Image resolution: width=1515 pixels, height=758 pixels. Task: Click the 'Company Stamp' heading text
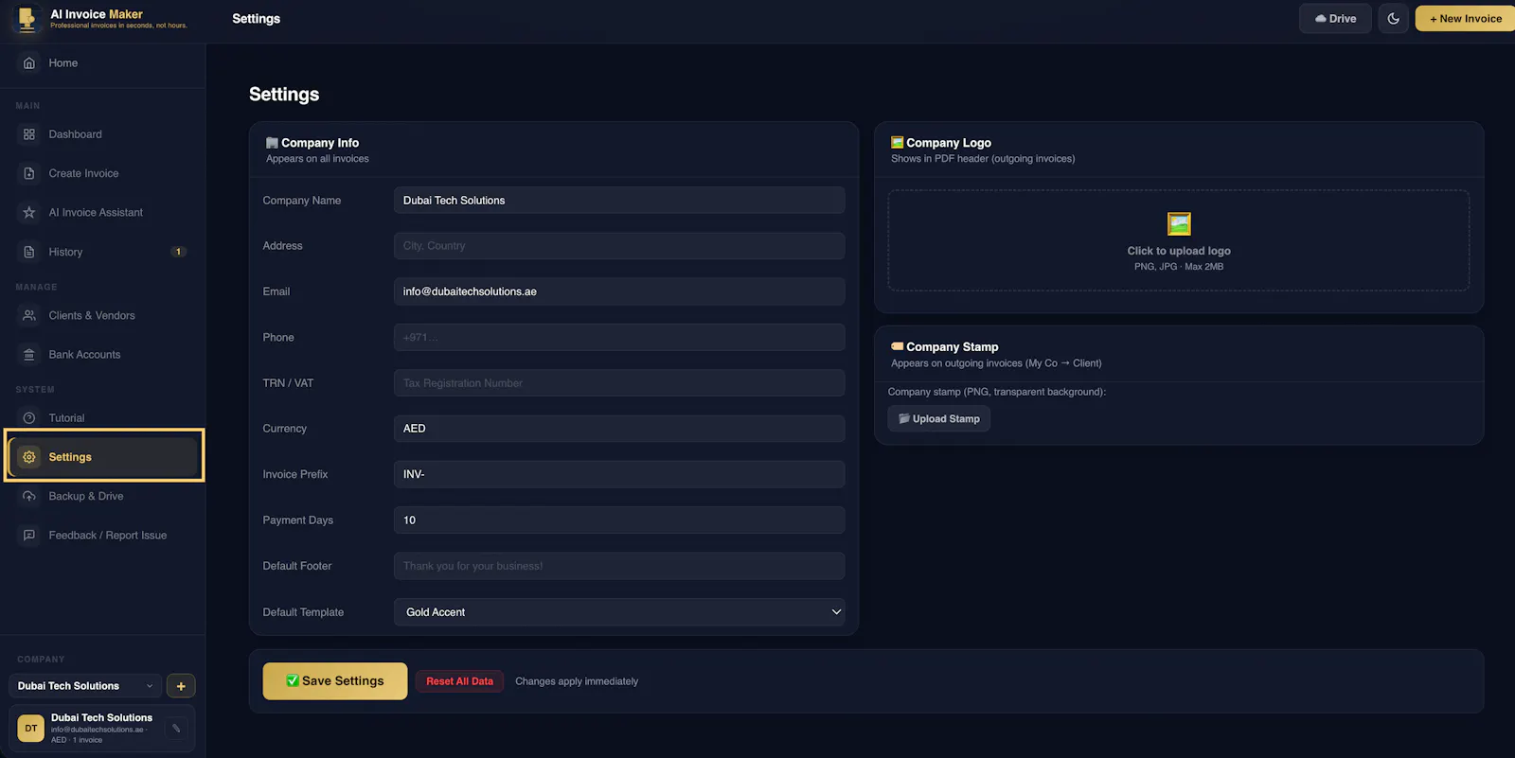953,347
